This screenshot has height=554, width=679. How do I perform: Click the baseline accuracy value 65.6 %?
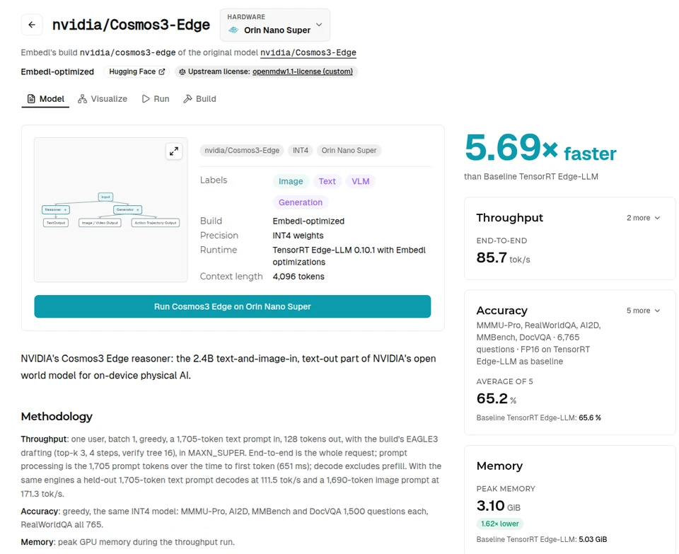(x=590, y=417)
